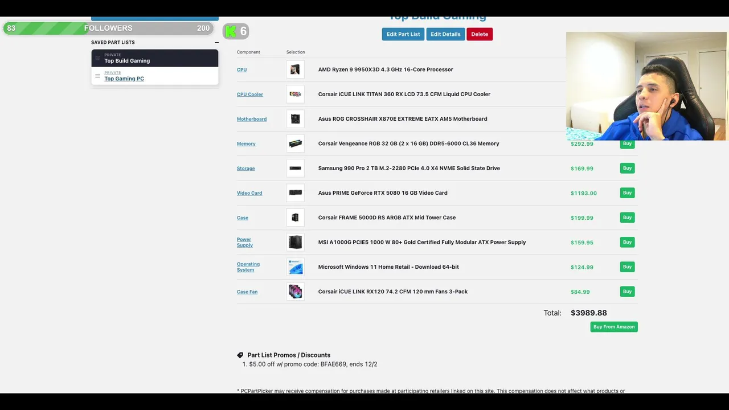Viewport: 729px width, 410px height.
Task: Click the Corsair RX120 fans thumbnail
Action: tap(295, 292)
